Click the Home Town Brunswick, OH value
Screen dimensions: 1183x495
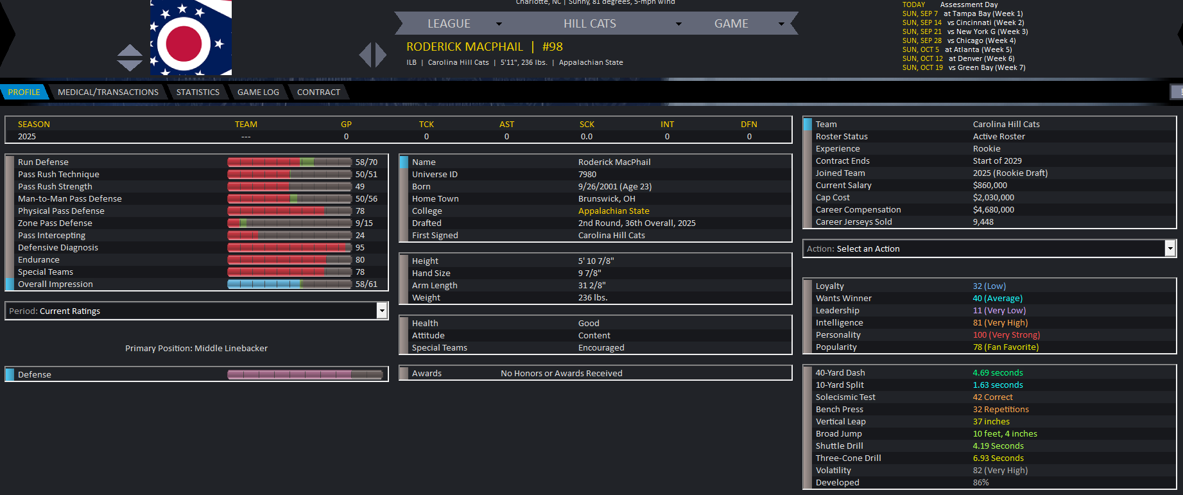[x=607, y=198]
